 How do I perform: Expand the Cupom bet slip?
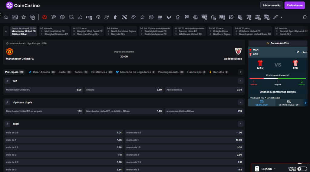[x=275, y=169]
